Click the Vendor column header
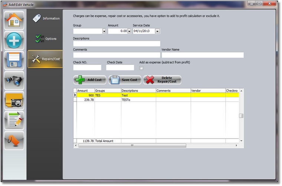The height and width of the screenshot is (186, 282). [x=208, y=91]
